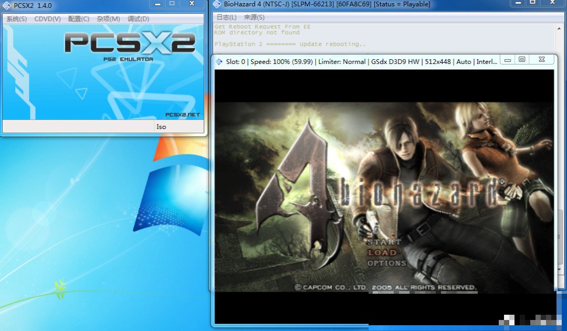This screenshot has width=567, height=331.
Task: Click the game window Slot title icon
Action: [219, 62]
